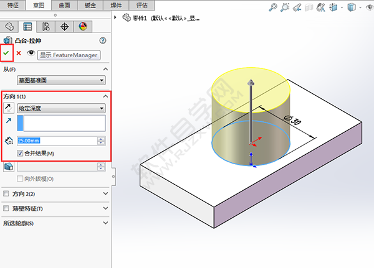Screen dimensions: 374x268
Task: Click the Zoom to Fit magnifier icon
Action: (x=273, y=7)
